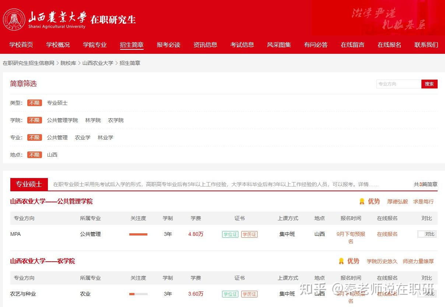
Task: Open 风采图集 nav item
Action: pyautogui.click(x=279, y=45)
